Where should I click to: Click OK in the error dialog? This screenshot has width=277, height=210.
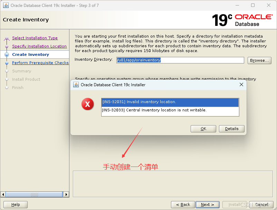pos(203,129)
